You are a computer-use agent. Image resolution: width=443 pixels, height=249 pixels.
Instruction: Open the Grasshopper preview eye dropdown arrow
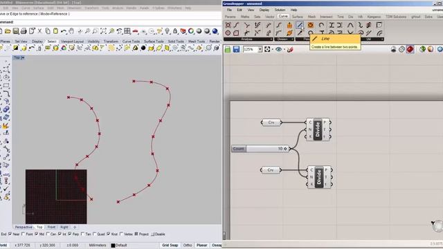click(x=284, y=50)
